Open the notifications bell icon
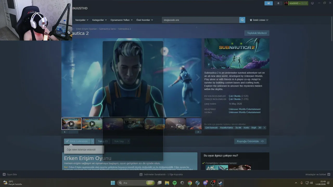Image resolution: width=333 pixels, height=187 pixels. tap(278, 3)
